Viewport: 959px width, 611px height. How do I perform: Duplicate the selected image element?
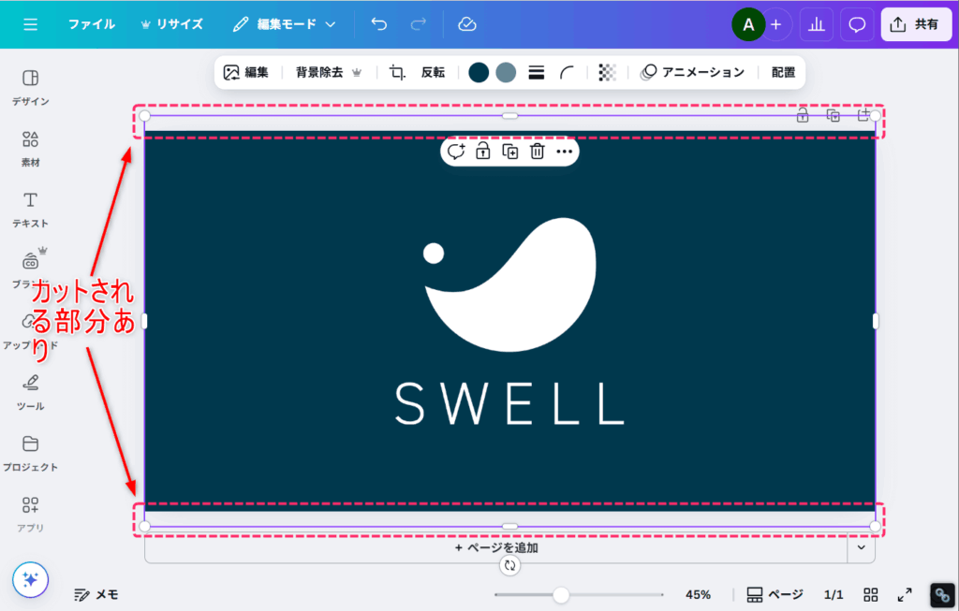(510, 152)
